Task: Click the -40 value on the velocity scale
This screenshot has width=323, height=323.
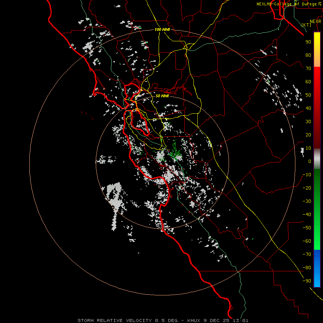Action: click(307, 215)
